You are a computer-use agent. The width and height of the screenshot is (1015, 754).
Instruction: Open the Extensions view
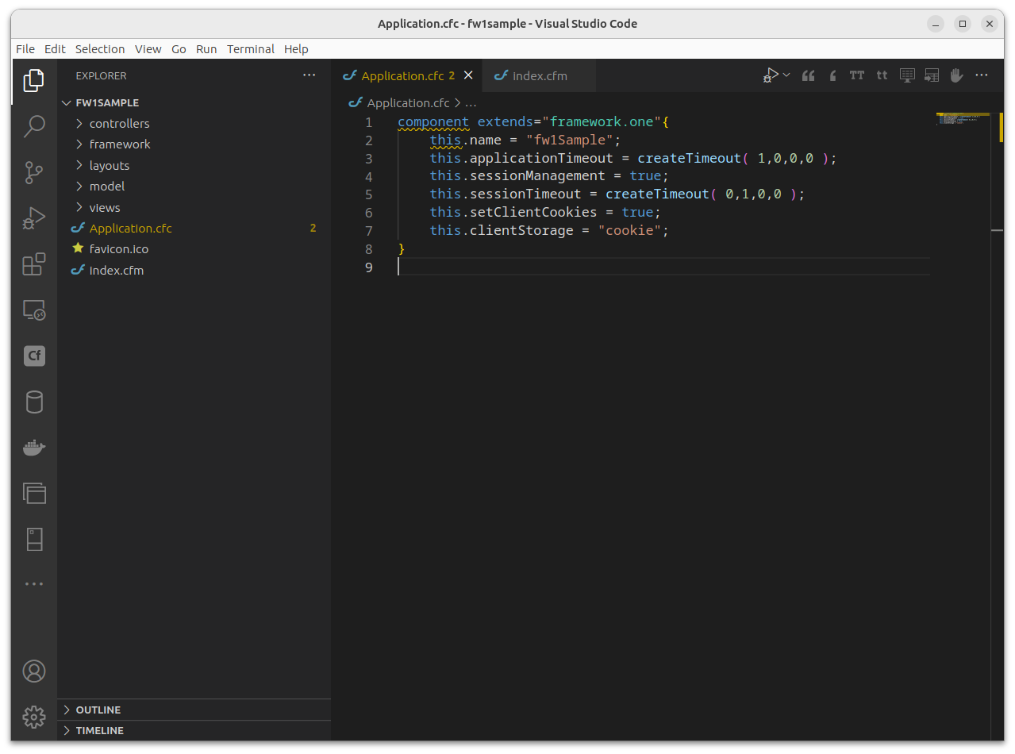34,264
